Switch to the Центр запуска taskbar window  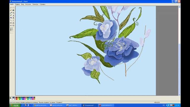(57, 105)
